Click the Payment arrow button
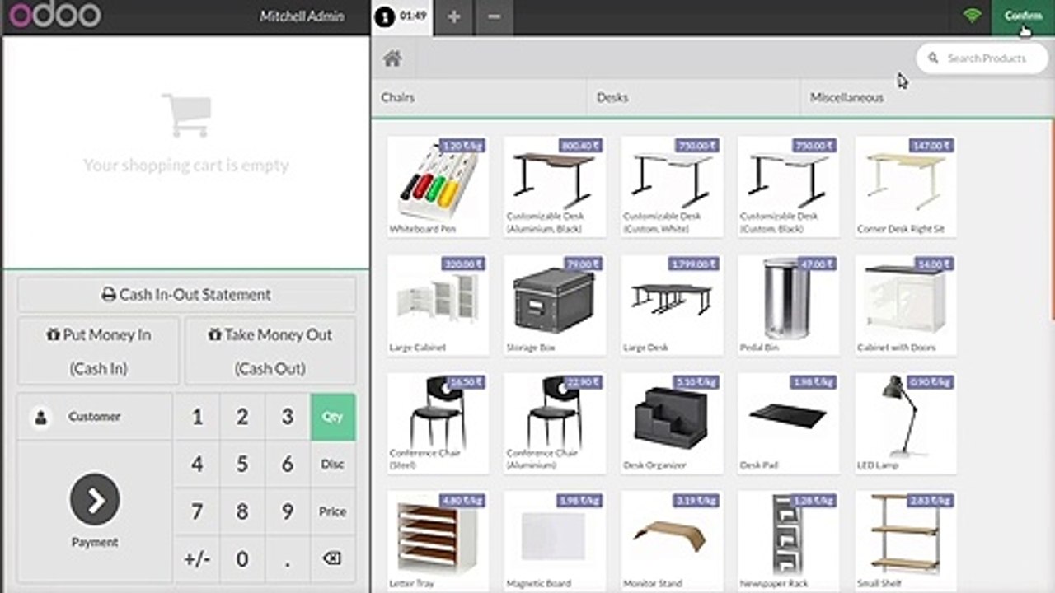 pyautogui.click(x=95, y=499)
